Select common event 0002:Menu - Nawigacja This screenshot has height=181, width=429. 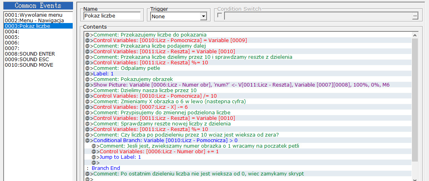coord(38,21)
